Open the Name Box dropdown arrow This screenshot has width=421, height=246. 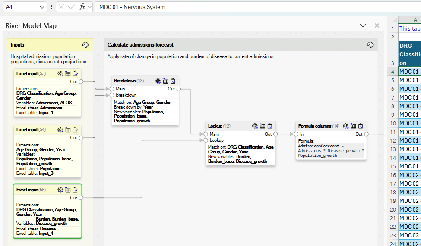click(42, 7)
